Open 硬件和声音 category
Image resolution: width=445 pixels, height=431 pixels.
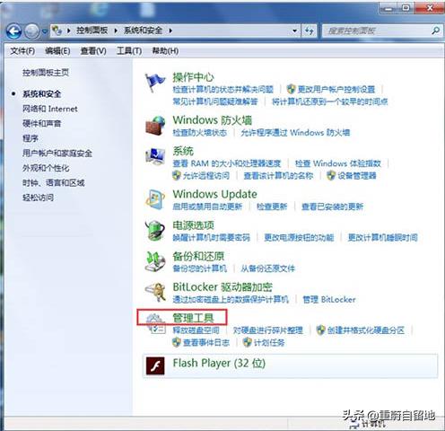[42, 123]
